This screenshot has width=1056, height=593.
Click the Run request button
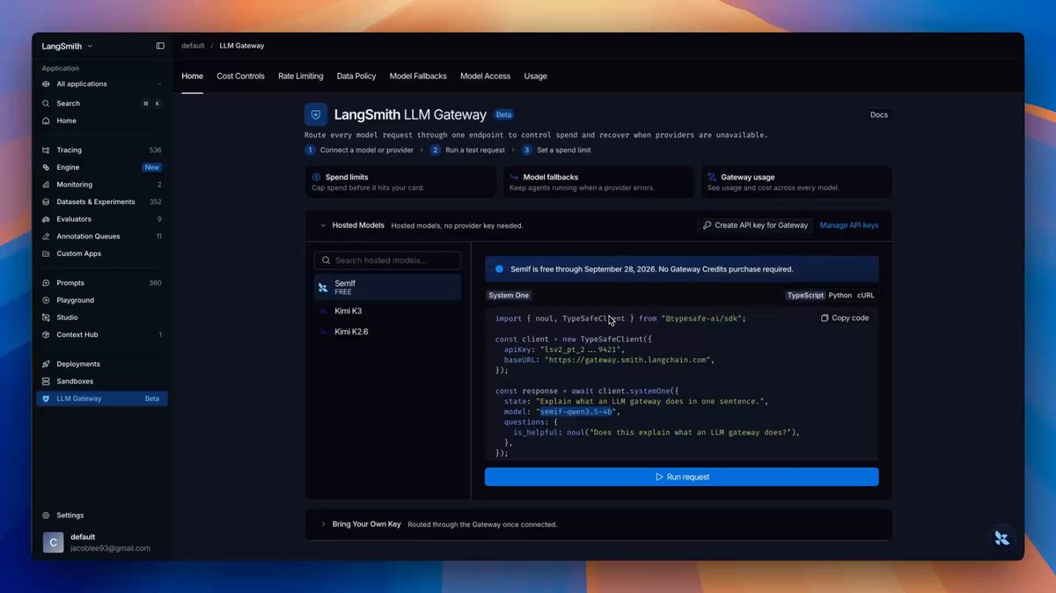pyautogui.click(x=682, y=477)
